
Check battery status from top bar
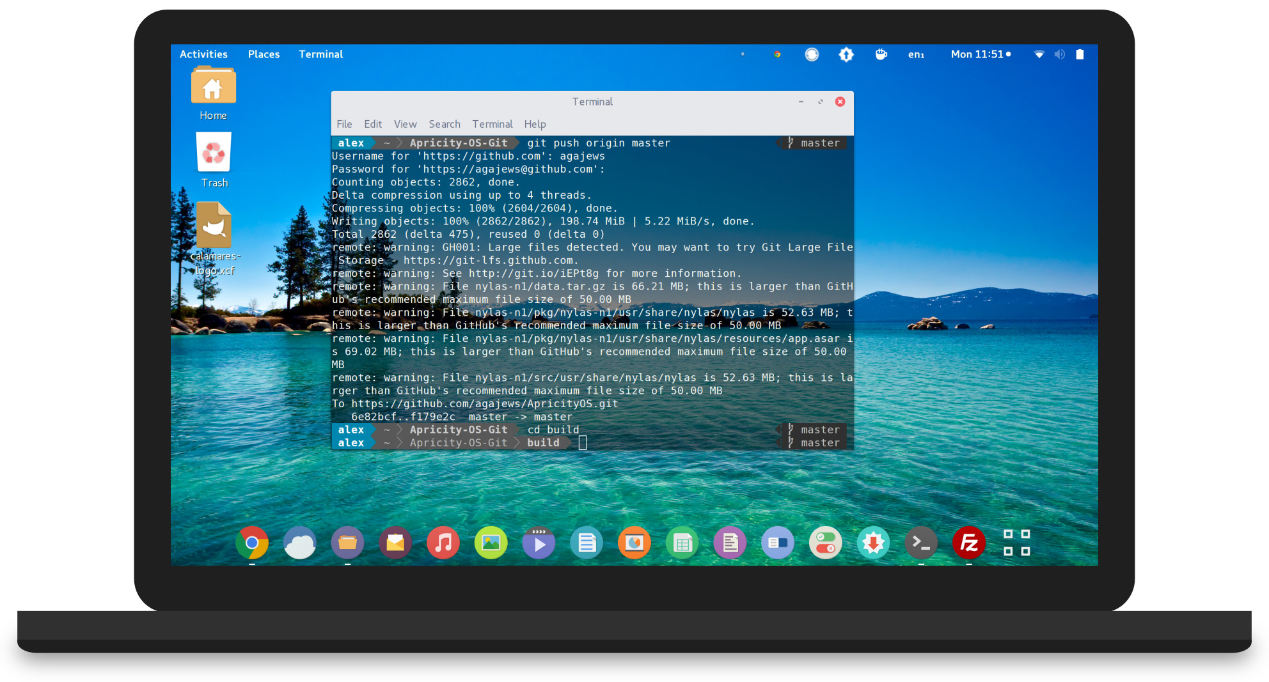click(1080, 54)
